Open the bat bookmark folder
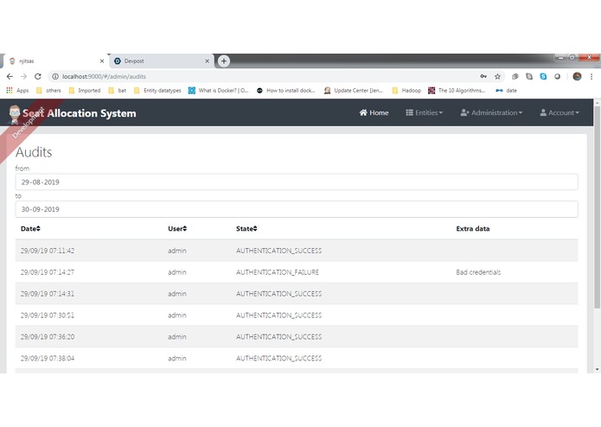 (x=118, y=91)
